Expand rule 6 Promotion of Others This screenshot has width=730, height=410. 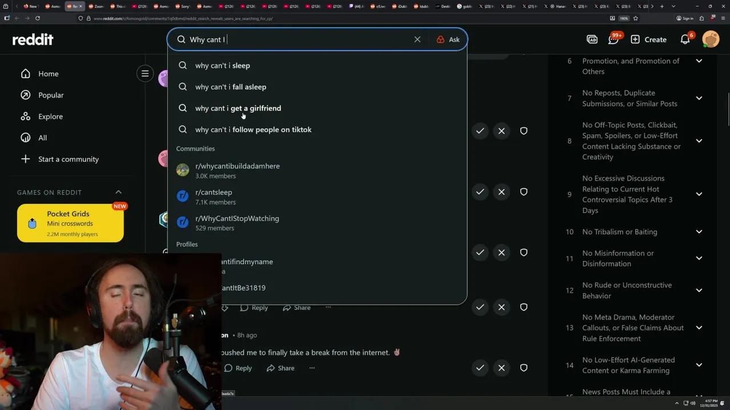click(699, 61)
